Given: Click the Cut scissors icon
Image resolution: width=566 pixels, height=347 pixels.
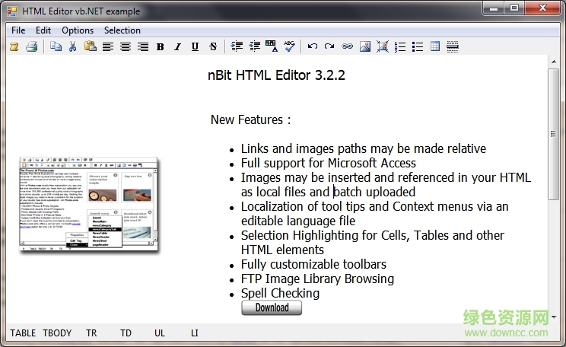Looking at the screenshot, I should pyautogui.click(x=72, y=46).
